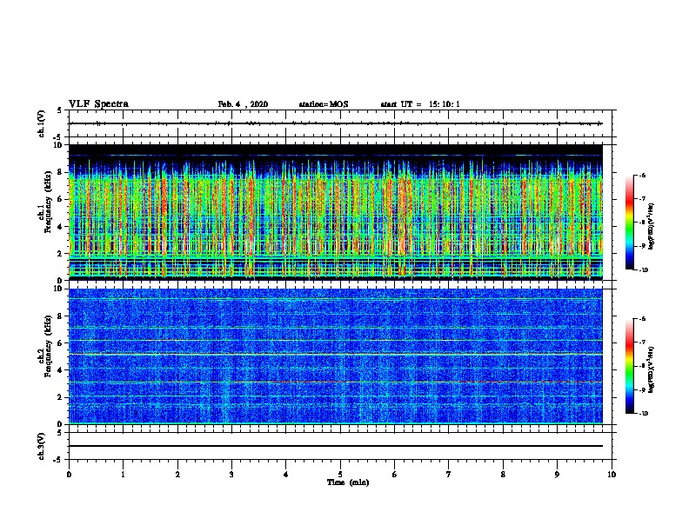Click time-axis tick label '3'
The width and height of the screenshot is (689, 532).
coord(231,475)
